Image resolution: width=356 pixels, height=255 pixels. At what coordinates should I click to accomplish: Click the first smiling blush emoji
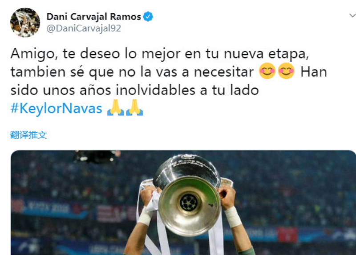tap(267, 71)
